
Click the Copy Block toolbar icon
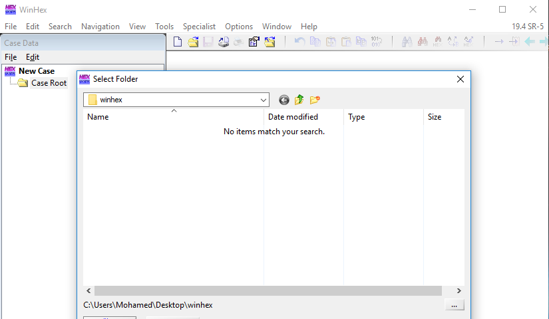(x=315, y=42)
